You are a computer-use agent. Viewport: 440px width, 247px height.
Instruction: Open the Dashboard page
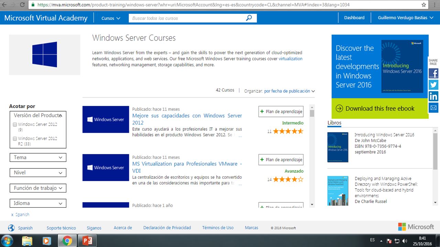point(354,18)
